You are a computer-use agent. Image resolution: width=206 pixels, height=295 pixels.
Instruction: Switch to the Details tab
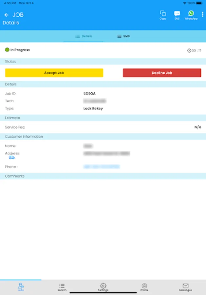(x=84, y=36)
